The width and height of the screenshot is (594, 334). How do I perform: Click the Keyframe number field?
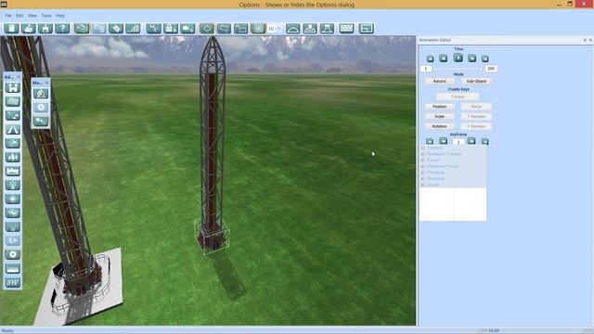tap(458, 142)
